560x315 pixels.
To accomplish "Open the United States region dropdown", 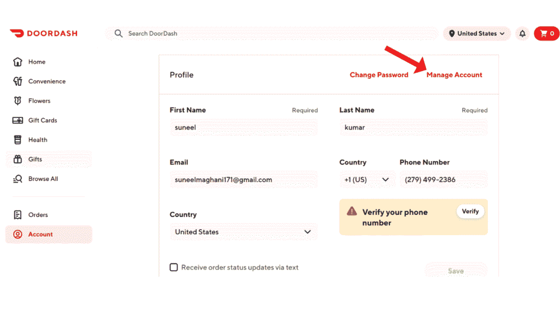I will 476,33.
